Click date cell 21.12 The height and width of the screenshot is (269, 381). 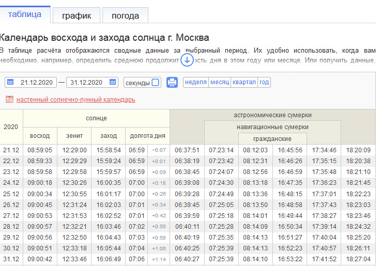(11, 150)
